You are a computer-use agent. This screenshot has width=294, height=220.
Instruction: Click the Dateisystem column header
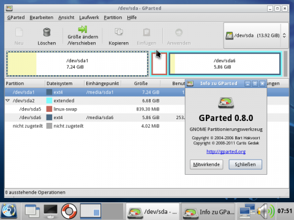[x=64, y=84]
